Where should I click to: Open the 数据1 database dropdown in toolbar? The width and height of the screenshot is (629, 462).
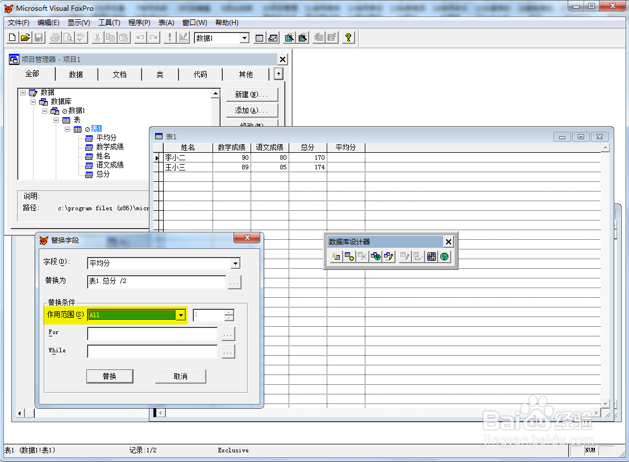click(x=244, y=38)
